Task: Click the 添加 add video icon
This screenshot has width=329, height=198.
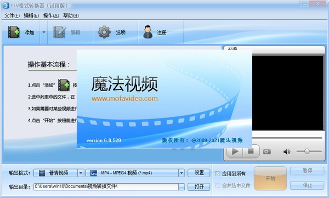Action: [x=14, y=32]
